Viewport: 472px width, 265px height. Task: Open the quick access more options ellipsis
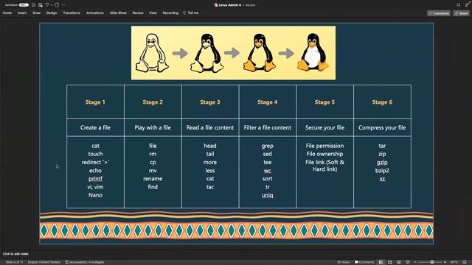63,5
